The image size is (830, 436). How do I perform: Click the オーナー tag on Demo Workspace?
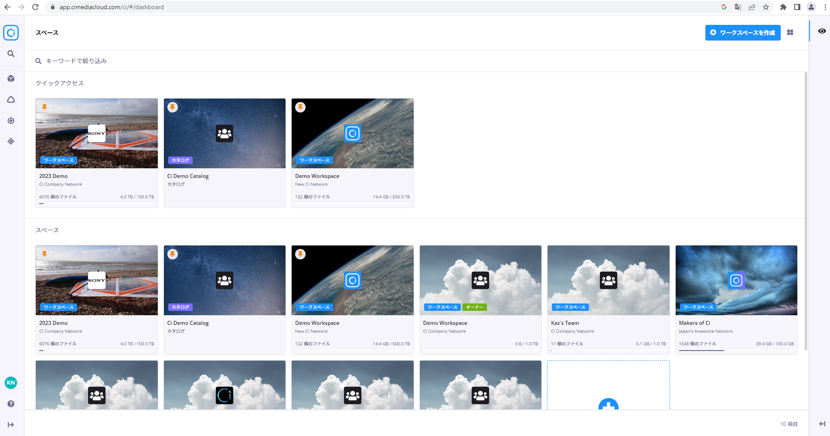475,307
